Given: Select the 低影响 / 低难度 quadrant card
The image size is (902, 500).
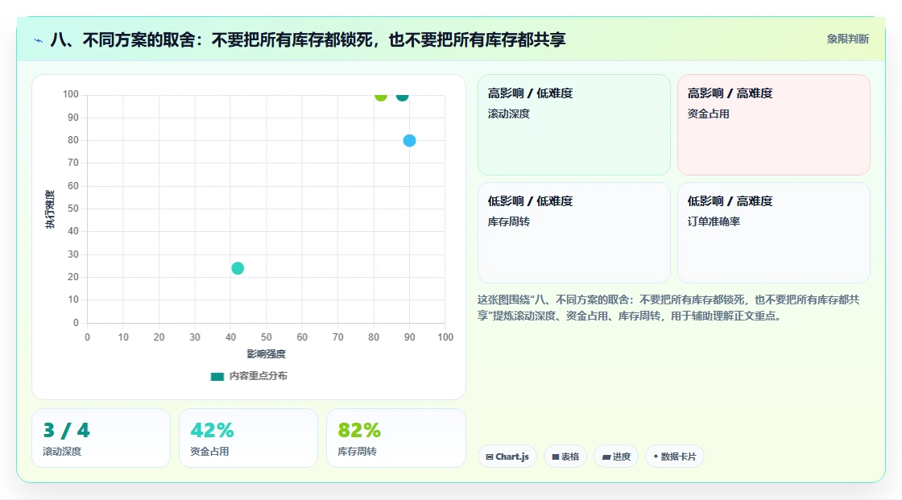Looking at the screenshot, I should (574, 233).
